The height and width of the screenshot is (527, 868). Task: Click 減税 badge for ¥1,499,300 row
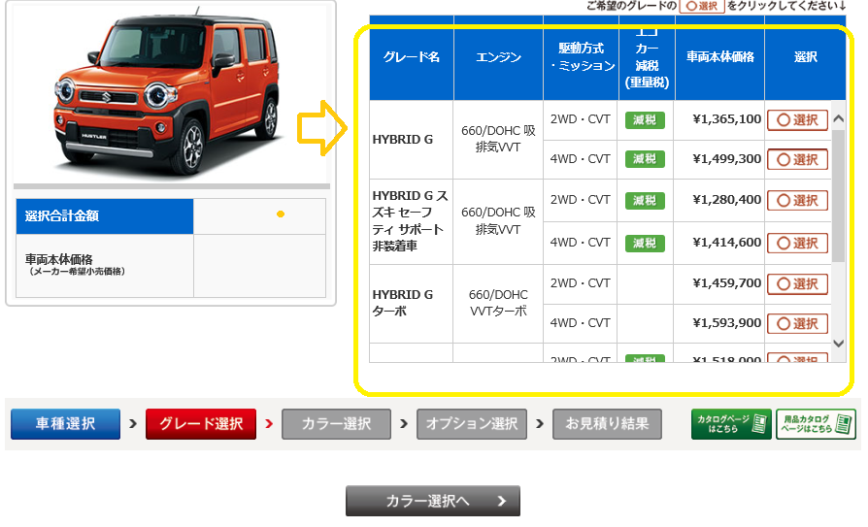pyautogui.click(x=645, y=159)
